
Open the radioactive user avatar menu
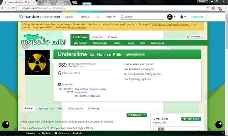pos(170,17)
